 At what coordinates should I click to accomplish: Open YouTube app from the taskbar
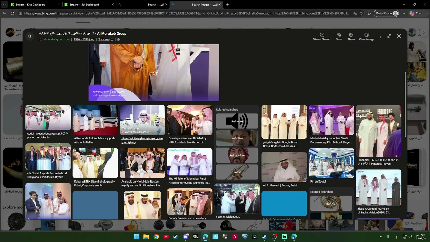pyautogui.click(x=166, y=237)
